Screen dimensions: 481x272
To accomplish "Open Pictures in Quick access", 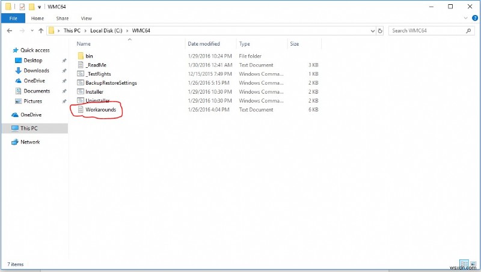I will click(32, 101).
